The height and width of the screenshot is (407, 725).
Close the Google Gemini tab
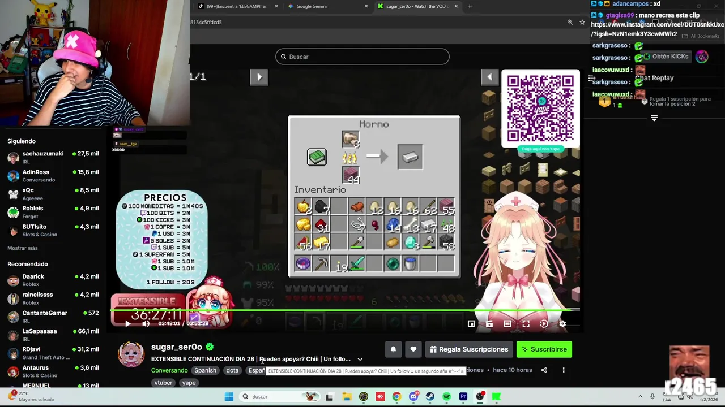366,6
